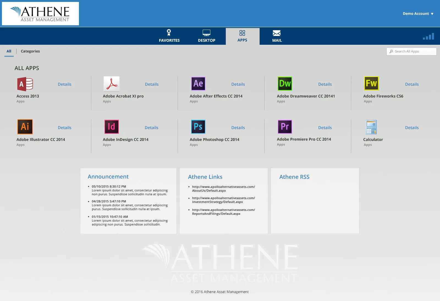Viewport: 440px width, 301px height.
Task: Click the Athene RSS heading
Action: pos(294,177)
